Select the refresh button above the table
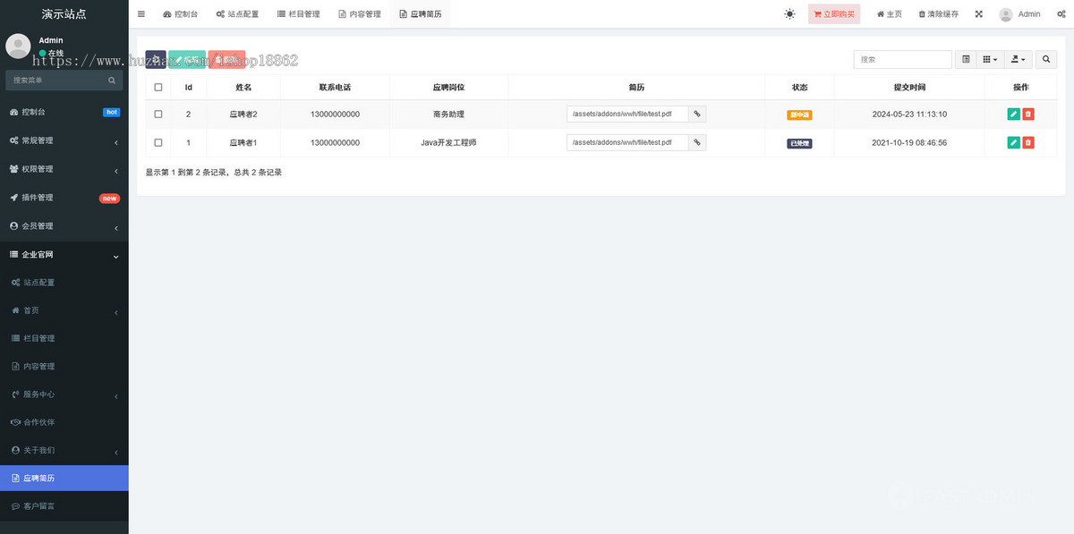Image resolution: width=1074 pixels, height=534 pixels. point(157,58)
